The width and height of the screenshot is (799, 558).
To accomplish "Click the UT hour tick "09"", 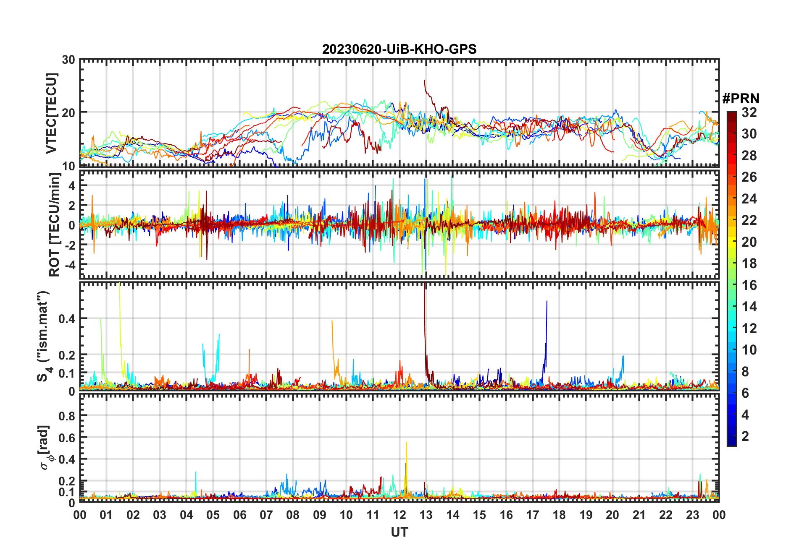I will (x=320, y=515).
